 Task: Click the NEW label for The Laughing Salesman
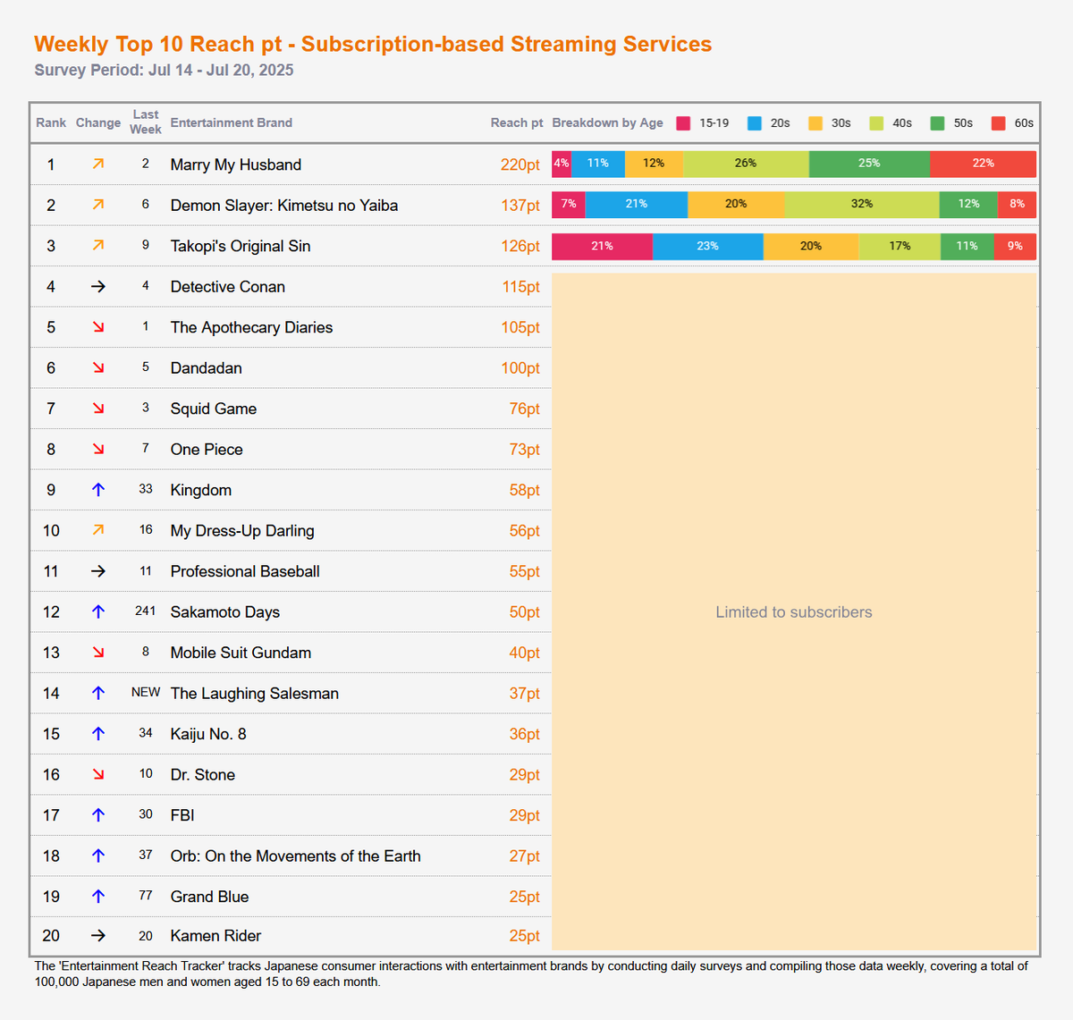(x=146, y=692)
